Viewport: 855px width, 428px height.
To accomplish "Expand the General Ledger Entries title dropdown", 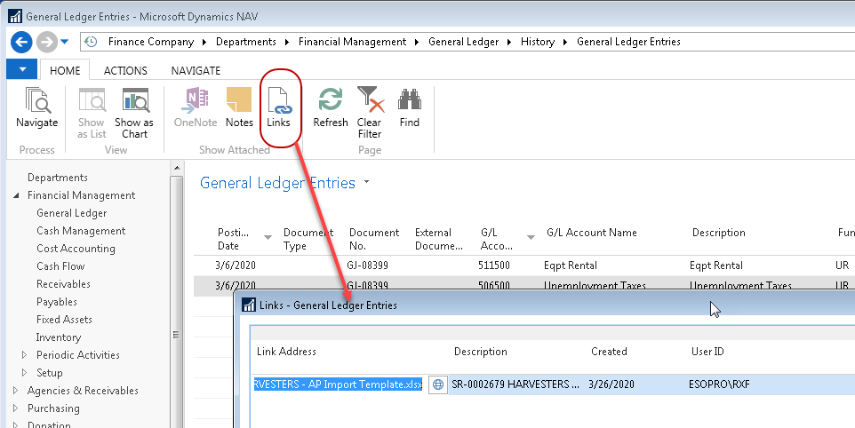I will coord(367,183).
